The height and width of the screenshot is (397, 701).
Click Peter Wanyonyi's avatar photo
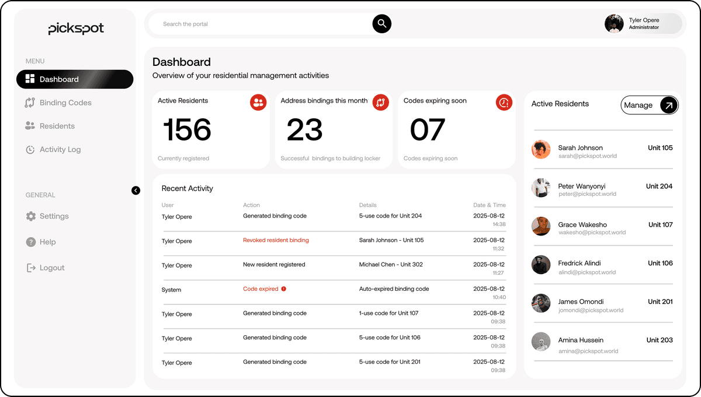click(541, 188)
